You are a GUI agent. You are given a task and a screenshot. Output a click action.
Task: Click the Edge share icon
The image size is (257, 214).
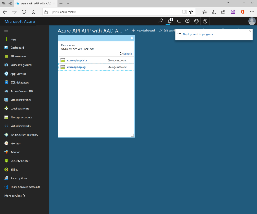tap(223, 12)
